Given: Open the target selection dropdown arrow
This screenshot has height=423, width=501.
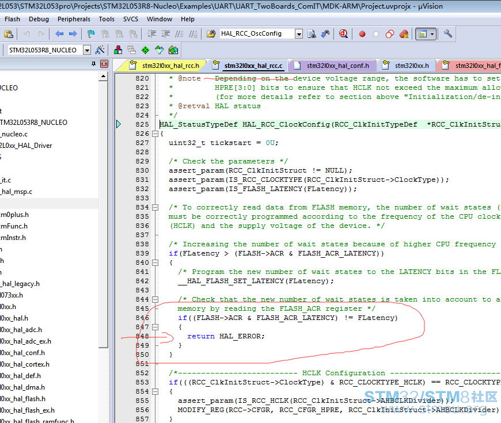Looking at the screenshot, I should (x=87, y=50).
